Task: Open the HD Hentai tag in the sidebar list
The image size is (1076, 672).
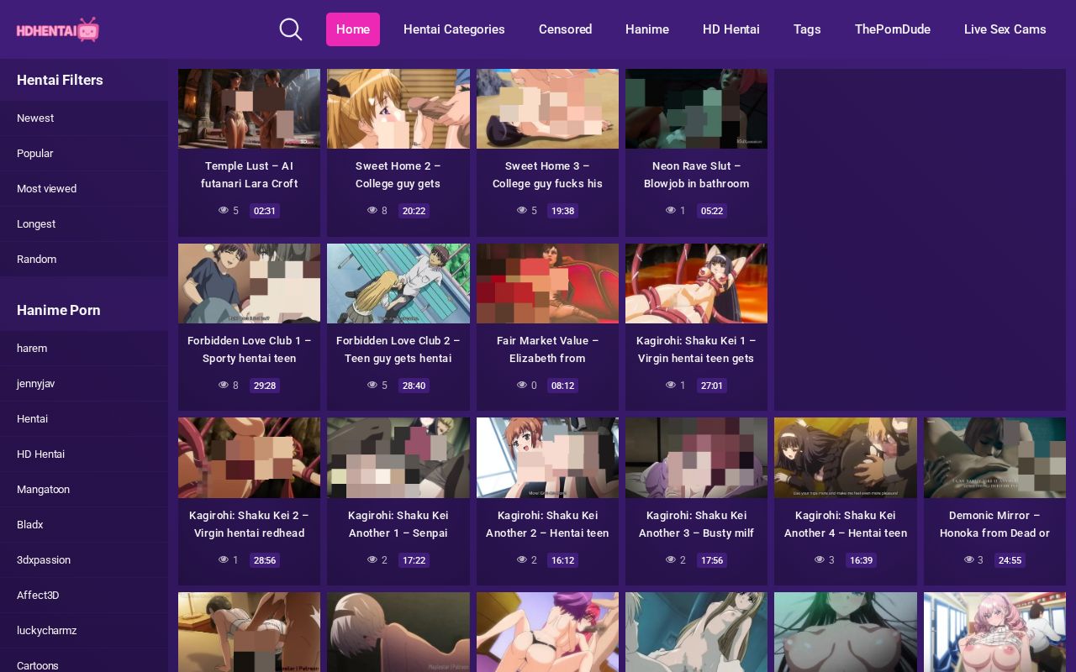Action: [84, 454]
